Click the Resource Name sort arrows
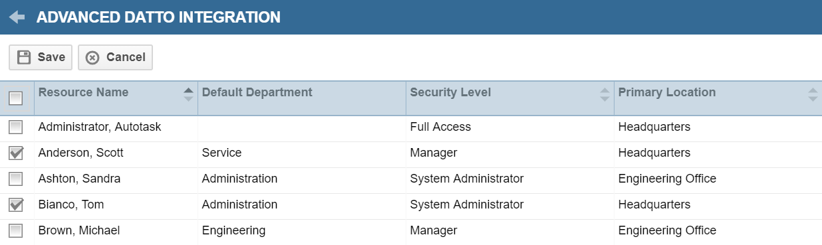The height and width of the screenshot is (245, 822). point(189,94)
